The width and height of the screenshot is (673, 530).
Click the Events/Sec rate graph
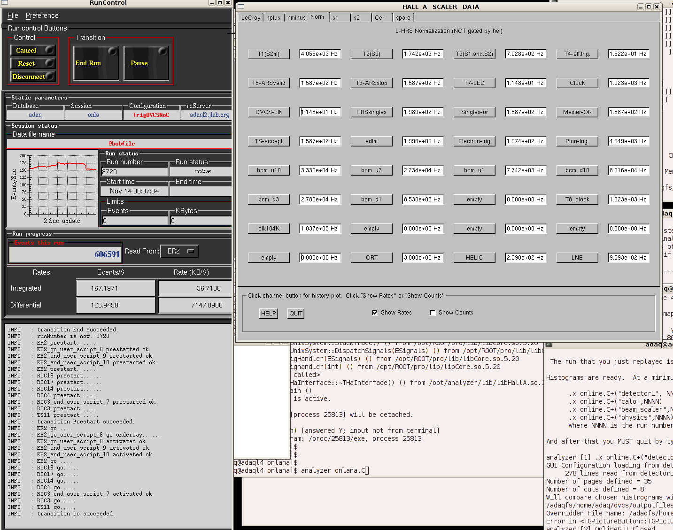click(x=62, y=184)
